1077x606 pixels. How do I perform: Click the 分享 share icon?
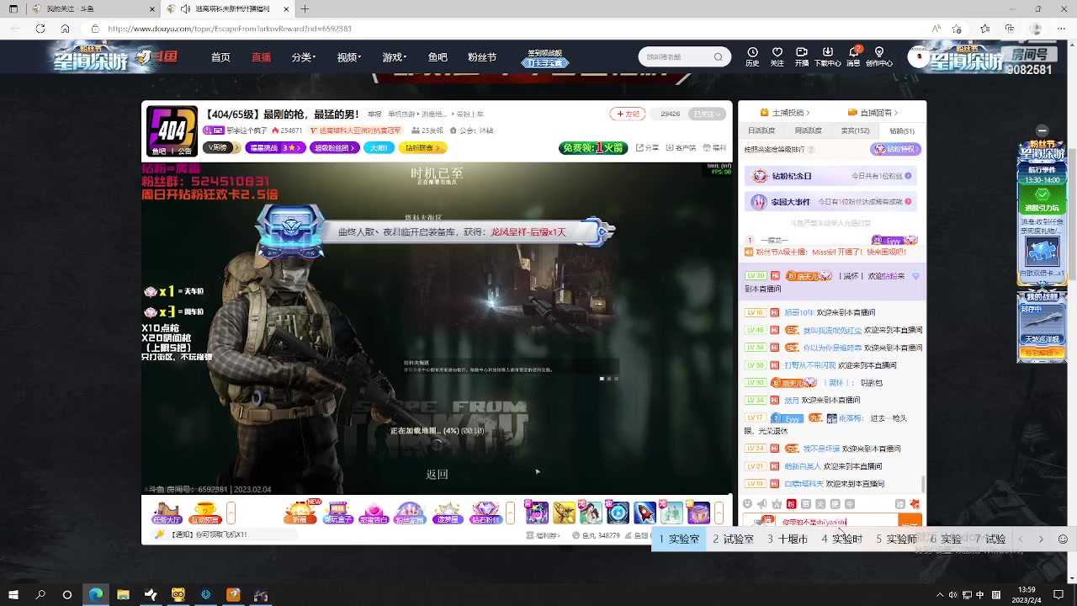coord(648,148)
